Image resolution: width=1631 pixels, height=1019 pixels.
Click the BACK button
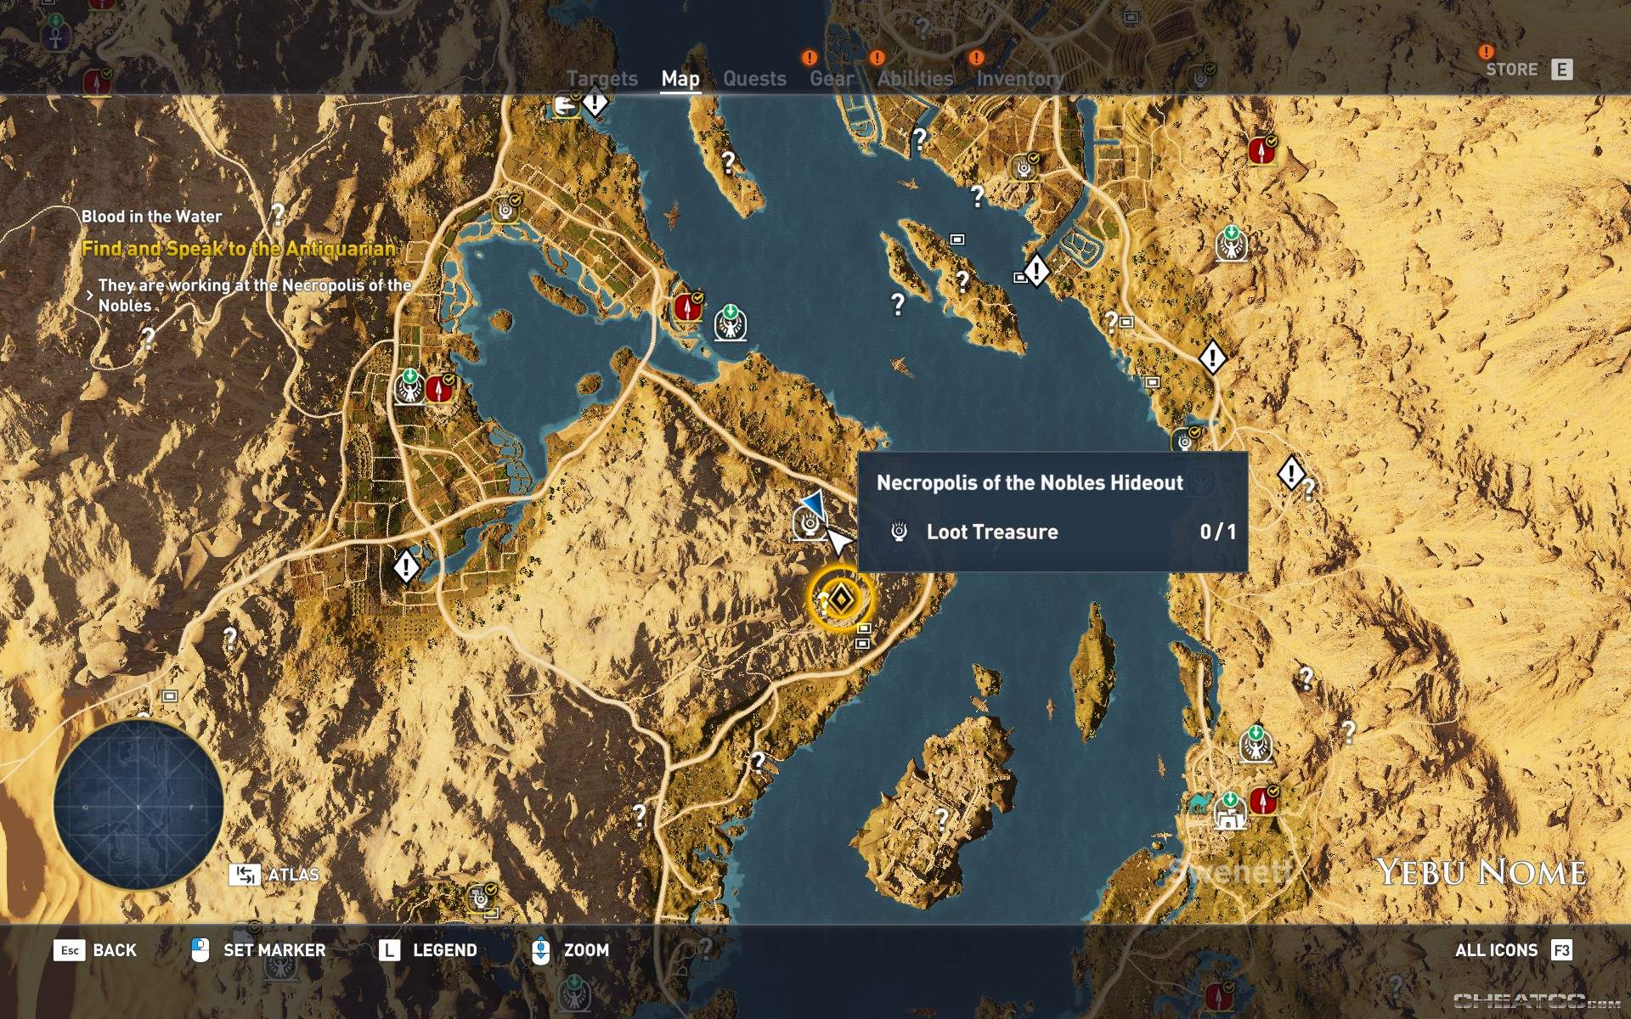tap(94, 950)
